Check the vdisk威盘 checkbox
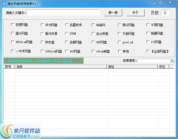 (x=93, y=51)
